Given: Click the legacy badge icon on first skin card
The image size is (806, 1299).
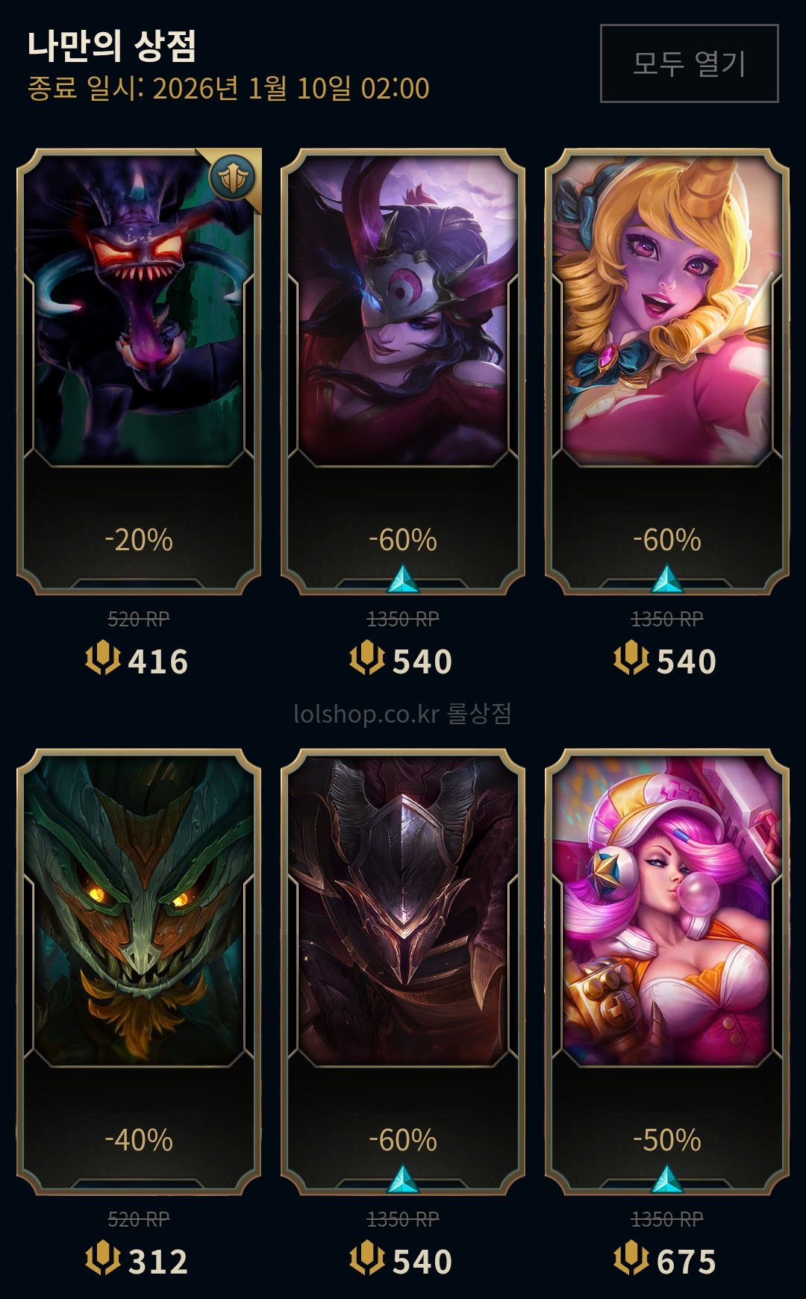Looking at the screenshot, I should click(x=233, y=178).
